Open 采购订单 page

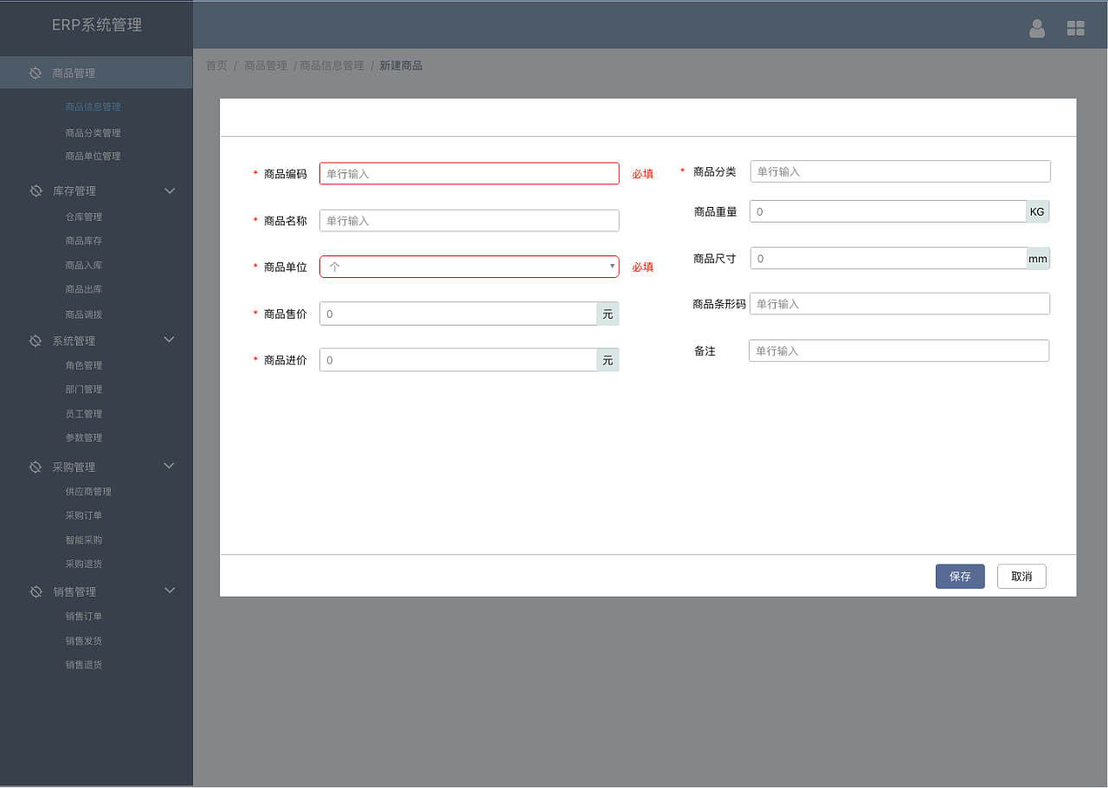[x=84, y=516]
